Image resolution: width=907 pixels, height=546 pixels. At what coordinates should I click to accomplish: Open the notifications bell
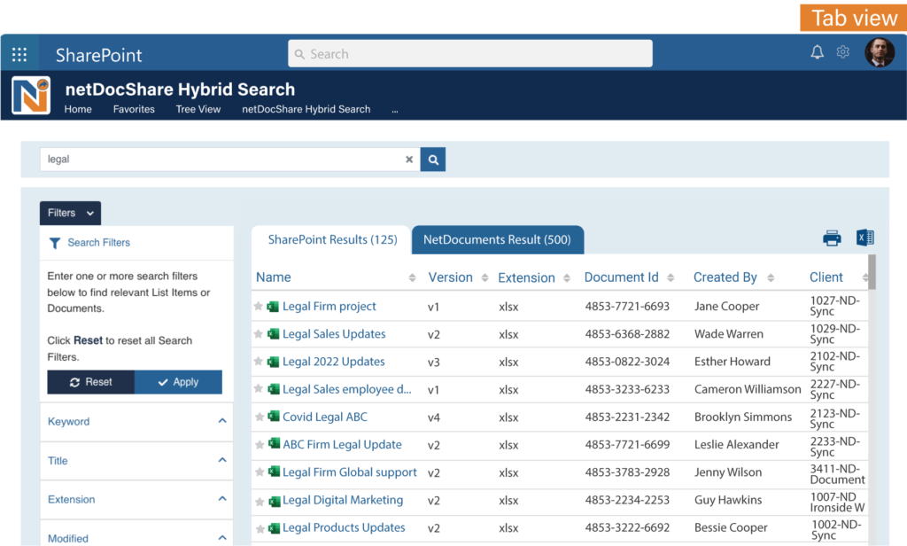(817, 52)
